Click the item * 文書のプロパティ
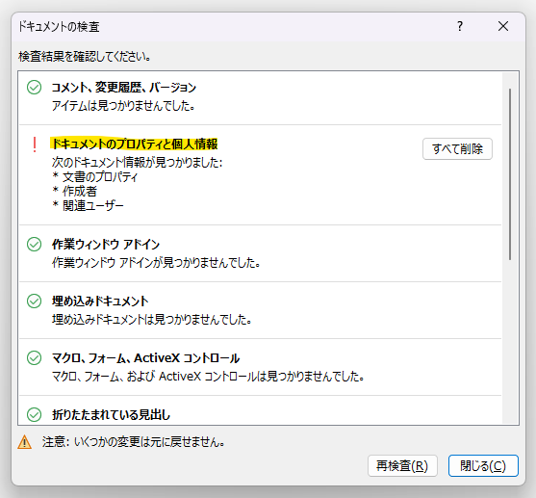Viewport: 536px width, 498px height. coord(94,177)
